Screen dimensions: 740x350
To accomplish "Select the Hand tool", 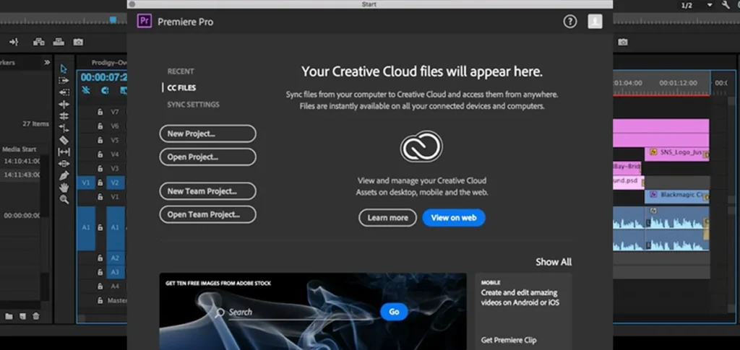I will pyautogui.click(x=64, y=188).
